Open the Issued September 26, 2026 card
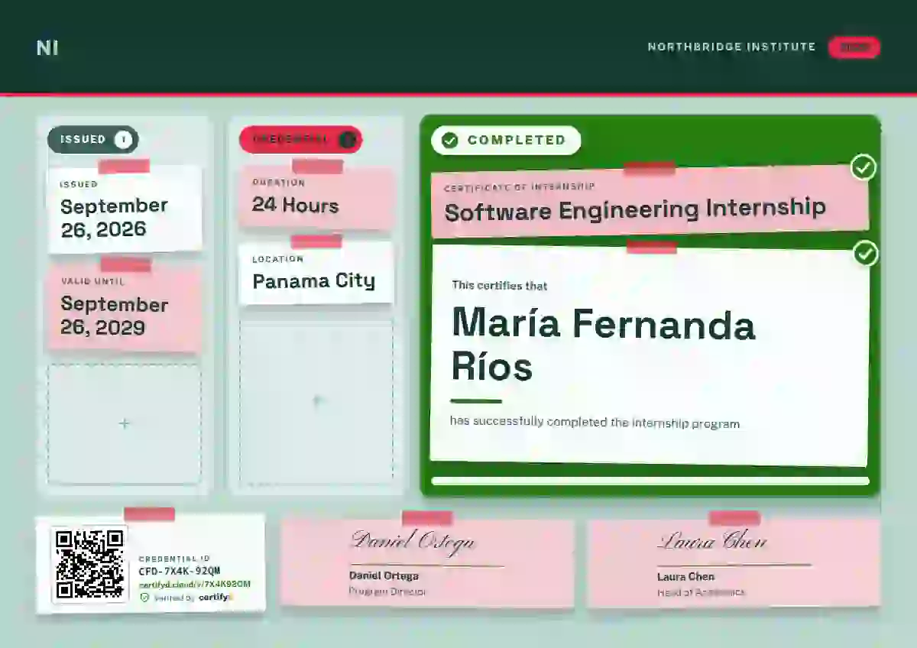917x648 pixels. pos(125,209)
